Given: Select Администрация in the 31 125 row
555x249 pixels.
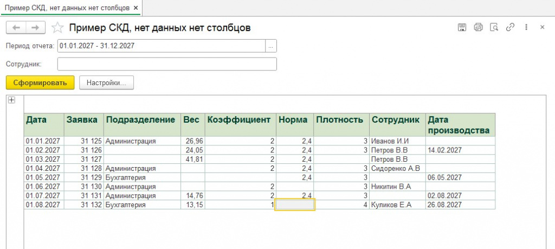Looking at the screenshot, I should point(143,141).
